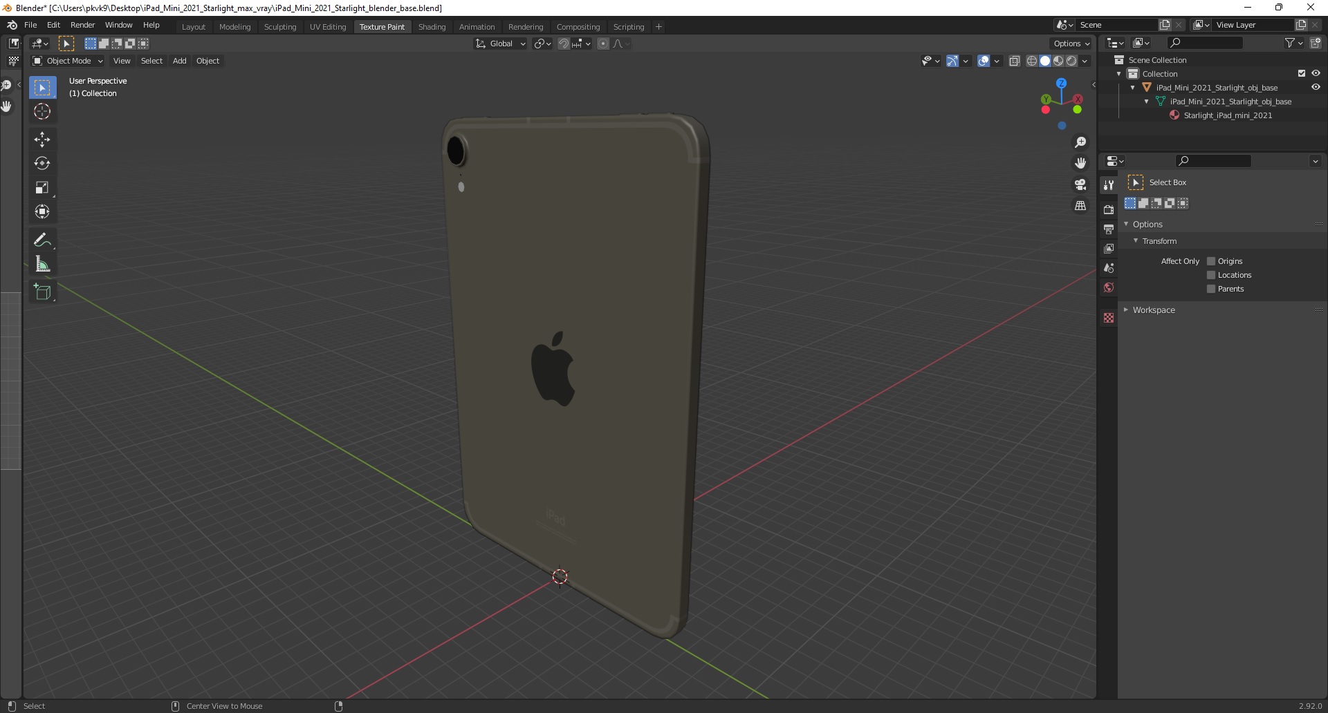This screenshot has height=713, width=1328.
Task: Click the properties editor search field
Action: [x=1214, y=161]
